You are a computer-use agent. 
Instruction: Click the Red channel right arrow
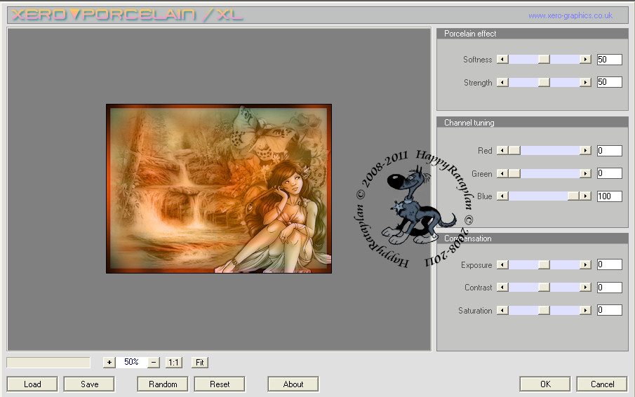click(585, 151)
